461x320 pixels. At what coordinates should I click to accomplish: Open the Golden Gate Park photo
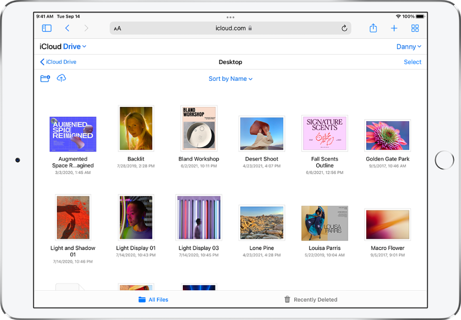[387, 136]
